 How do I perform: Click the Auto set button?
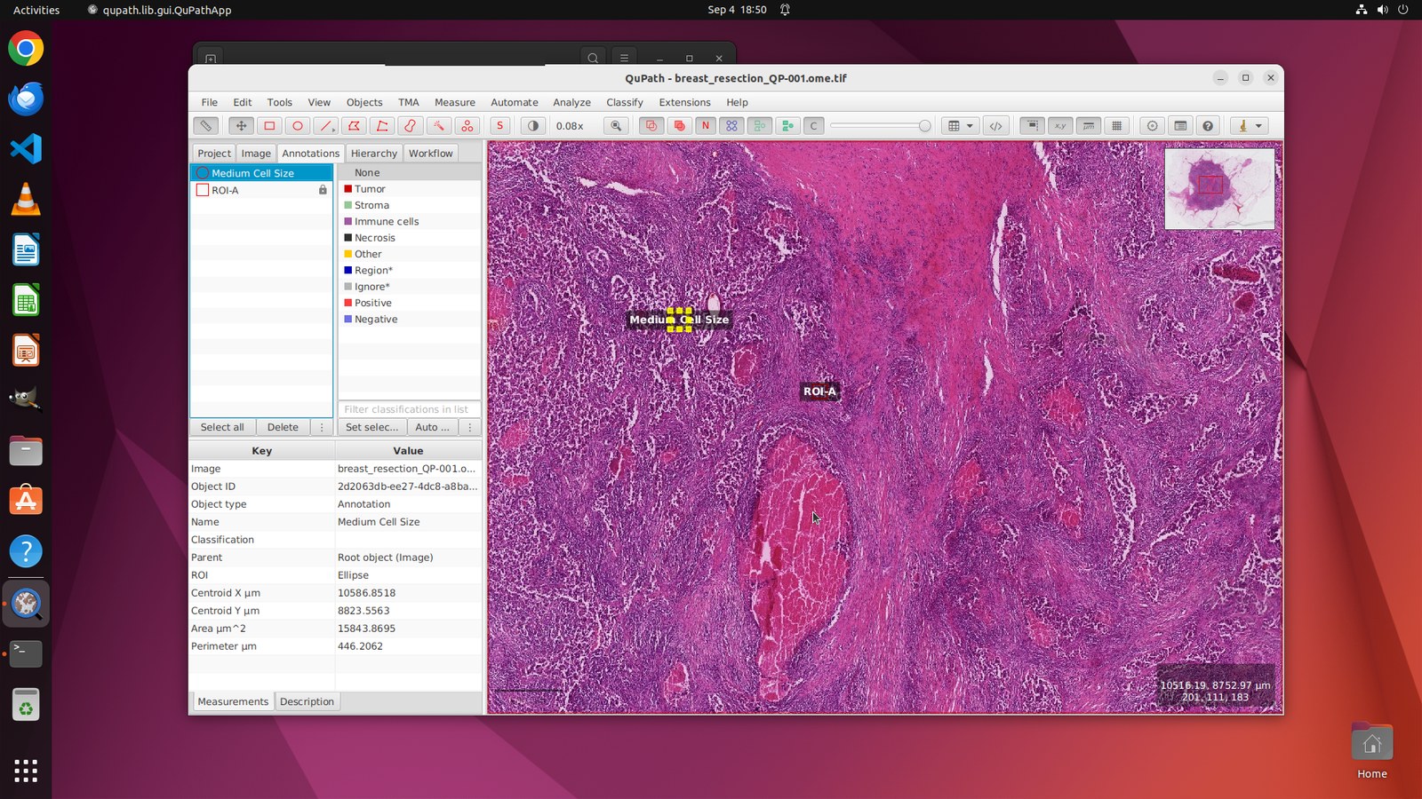pyautogui.click(x=432, y=427)
